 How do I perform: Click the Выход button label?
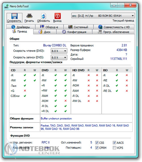coord(57,21)
